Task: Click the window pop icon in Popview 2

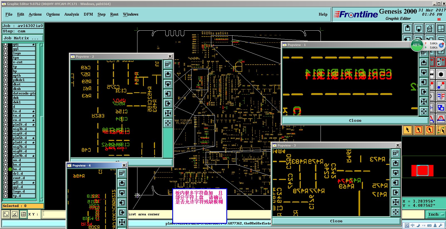Action: click(168, 65)
